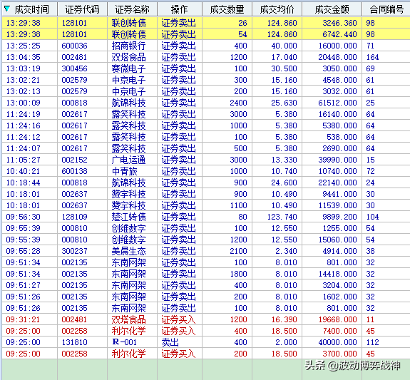Click the 广电运通 name cell

pyautogui.click(x=128, y=160)
